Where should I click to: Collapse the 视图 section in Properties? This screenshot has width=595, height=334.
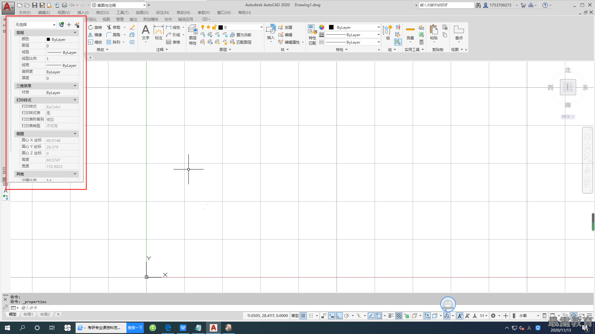tap(75, 134)
